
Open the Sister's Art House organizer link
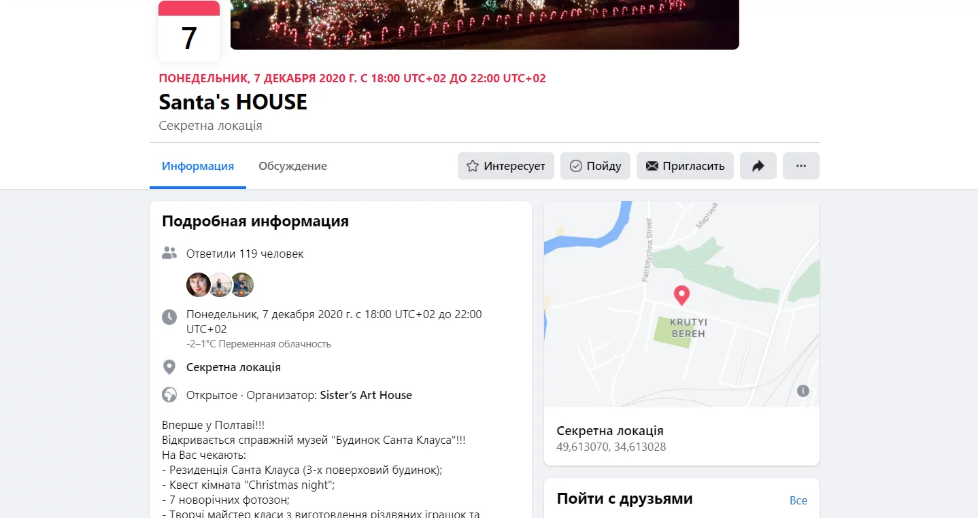[x=366, y=395]
